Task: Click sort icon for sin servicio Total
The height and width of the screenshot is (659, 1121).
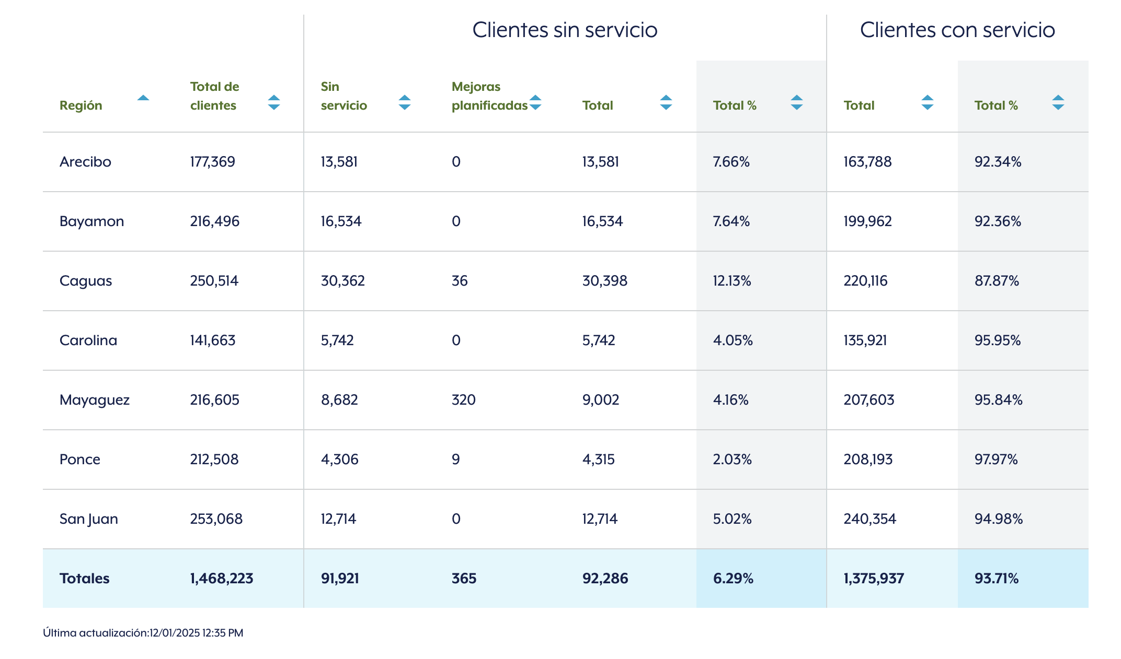Action: click(666, 102)
